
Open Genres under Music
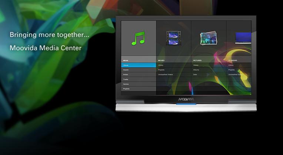coord(139,84)
